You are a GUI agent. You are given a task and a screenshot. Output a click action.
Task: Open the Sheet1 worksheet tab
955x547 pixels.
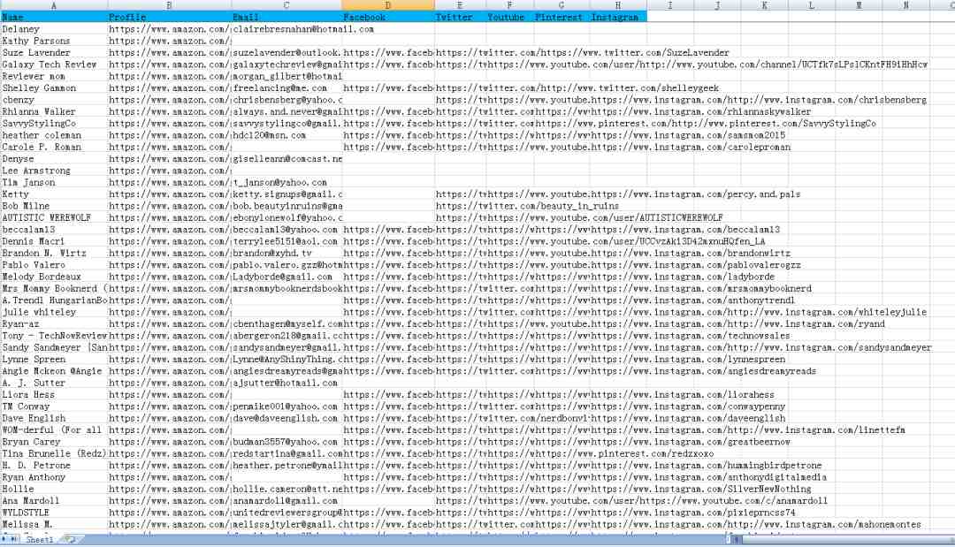(39, 540)
